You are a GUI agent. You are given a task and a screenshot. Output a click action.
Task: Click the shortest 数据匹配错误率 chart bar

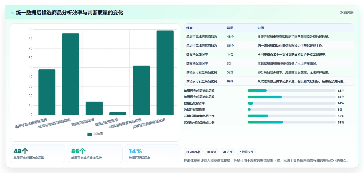tap(118, 113)
